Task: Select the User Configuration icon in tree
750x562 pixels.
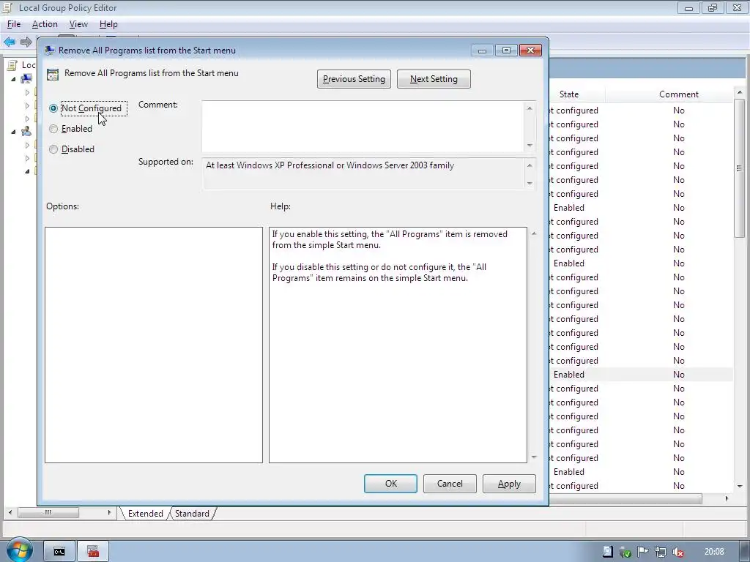Action: (x=26, y=131)
